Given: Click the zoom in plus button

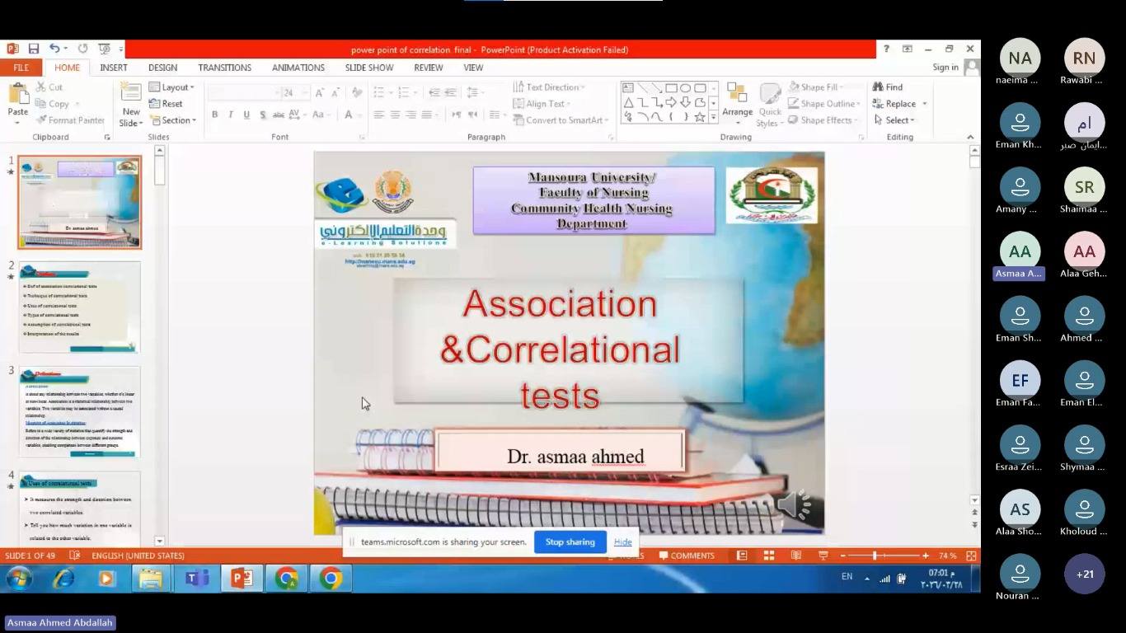Looking at the screenshot, I should click(x=925, y=556).
